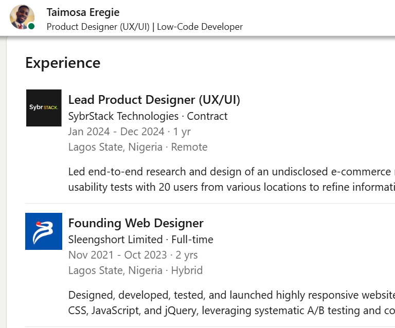Click the Low-Code Developer headline segment
395x328 pixels.
pyautogui.click(x=200, y=27)
